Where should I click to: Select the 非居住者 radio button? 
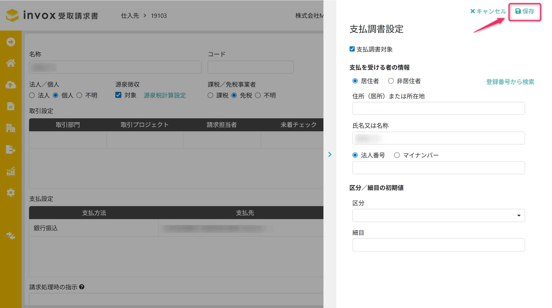[391, 81]
